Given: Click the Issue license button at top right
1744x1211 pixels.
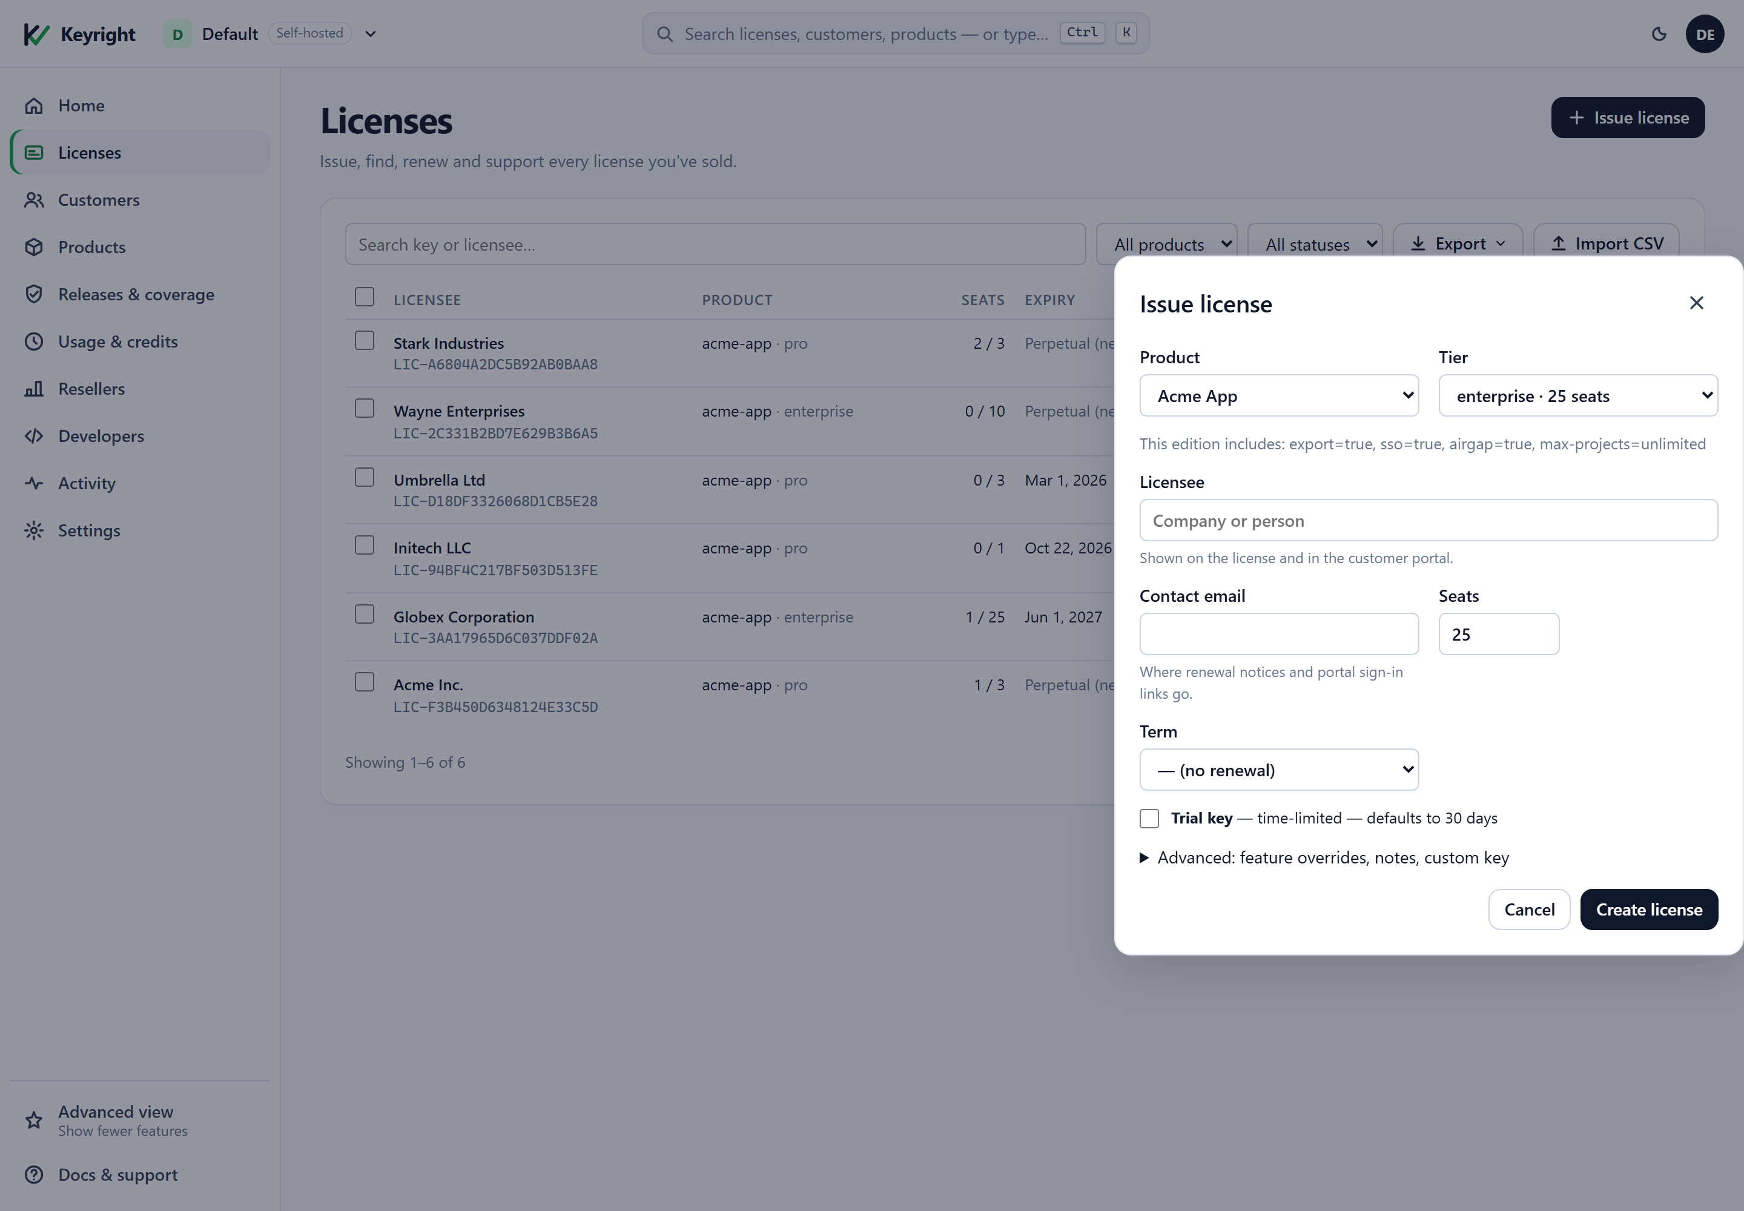Looking at the screenshot, I should [x=1628, y=117].
